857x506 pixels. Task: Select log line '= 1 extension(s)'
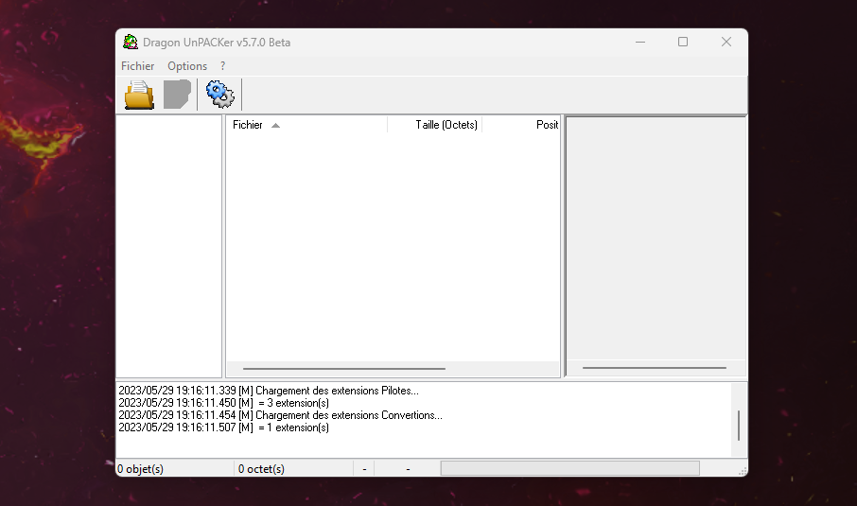pos(223,427)
